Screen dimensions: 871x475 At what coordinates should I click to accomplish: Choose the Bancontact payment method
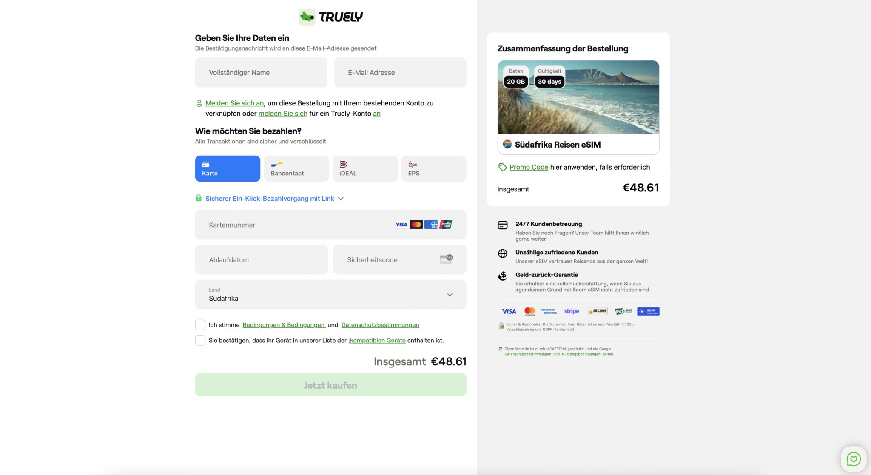pos(296,169)
